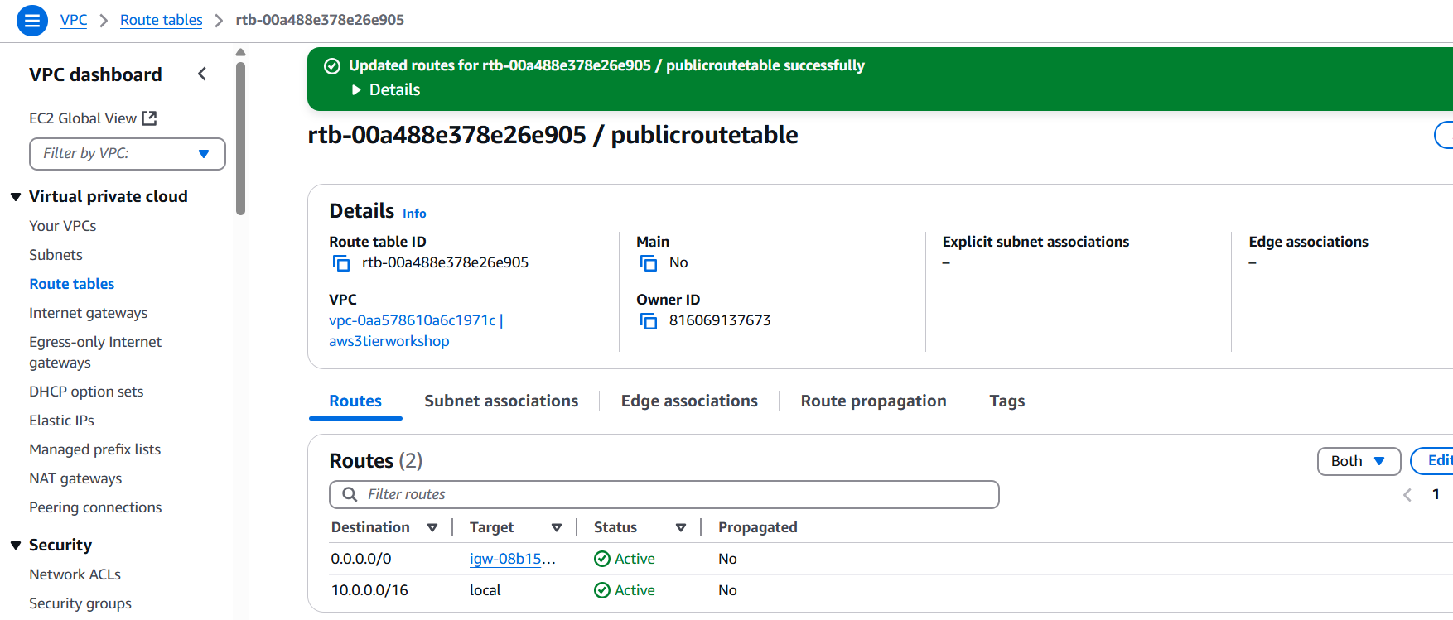Image resolution: width=1453 pixels, height=620 pixels.
Task: Open Details Info link
Action: point(414,214)
